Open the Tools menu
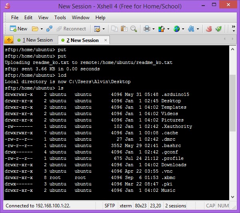 [60, 18]
